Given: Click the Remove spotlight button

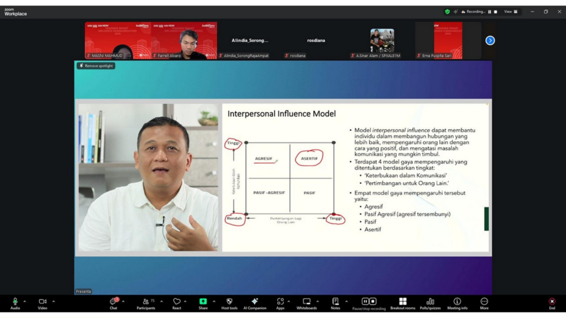Looking at the screenshot, I should pos(96,66).
